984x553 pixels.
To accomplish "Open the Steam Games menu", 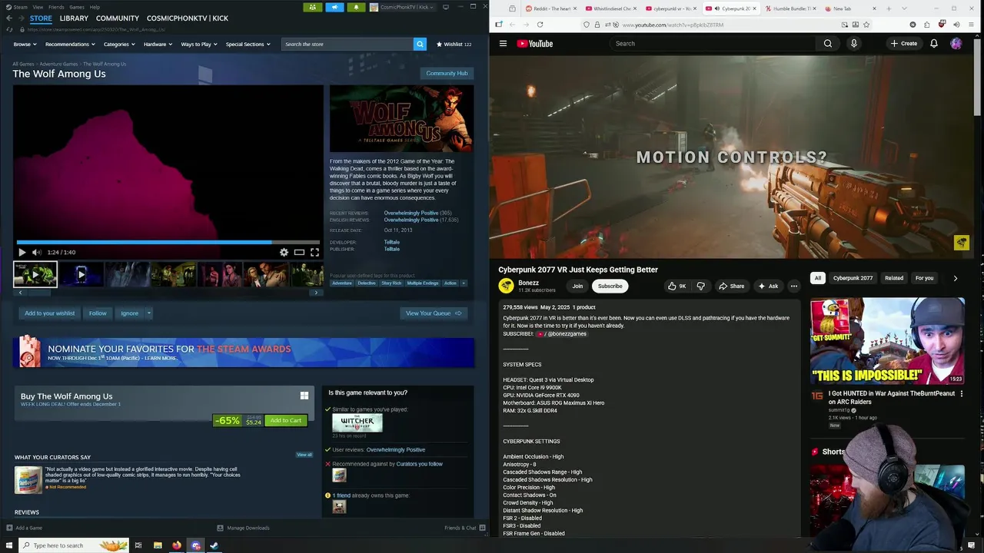I will click(x=77, y=7).
